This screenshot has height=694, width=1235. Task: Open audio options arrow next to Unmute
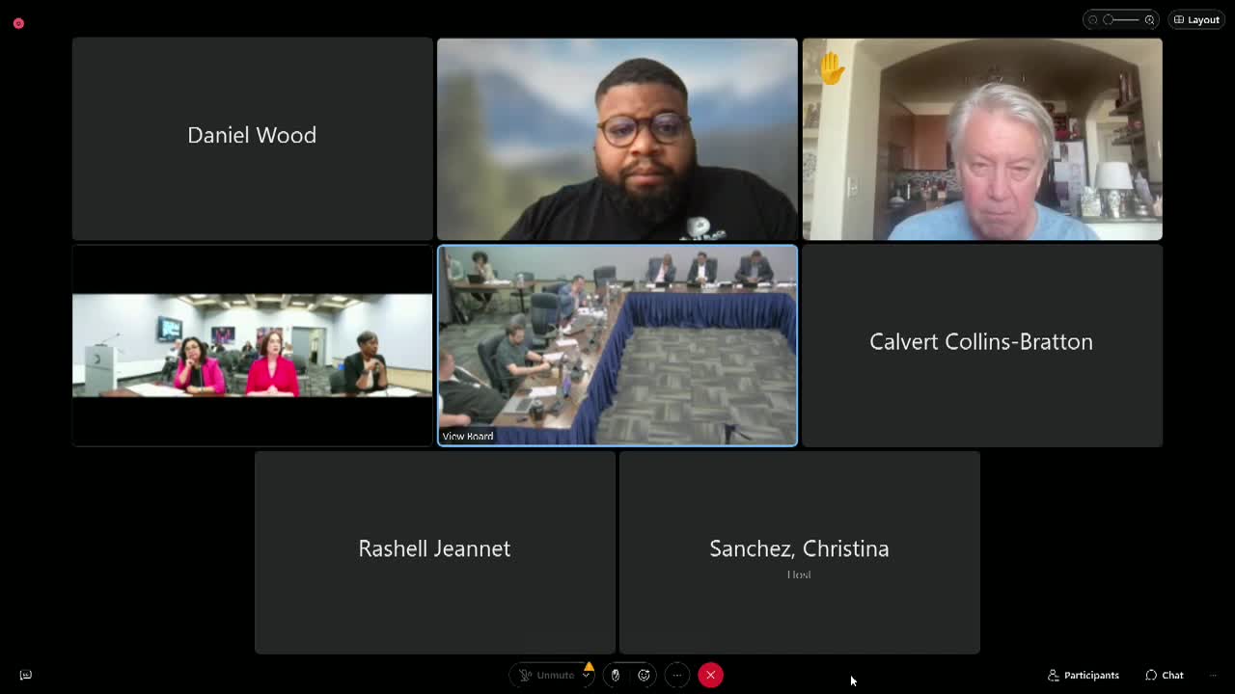[x=586, y=675]
